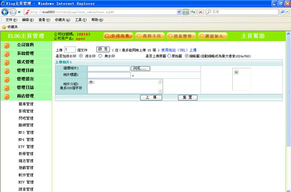Expand the 樣式管理 sidebar section
The width and height of the screenshot is (291, 192).
pyautogui.click(x=25, y=62)
